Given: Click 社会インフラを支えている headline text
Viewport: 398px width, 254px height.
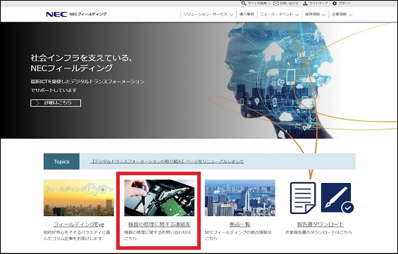Looking at the screenshot, I should [82, 58].
